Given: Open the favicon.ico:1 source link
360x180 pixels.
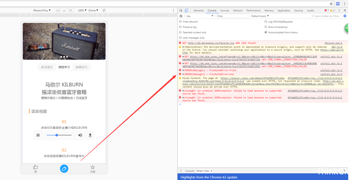Looking at the screenshot, I should 333,43.
